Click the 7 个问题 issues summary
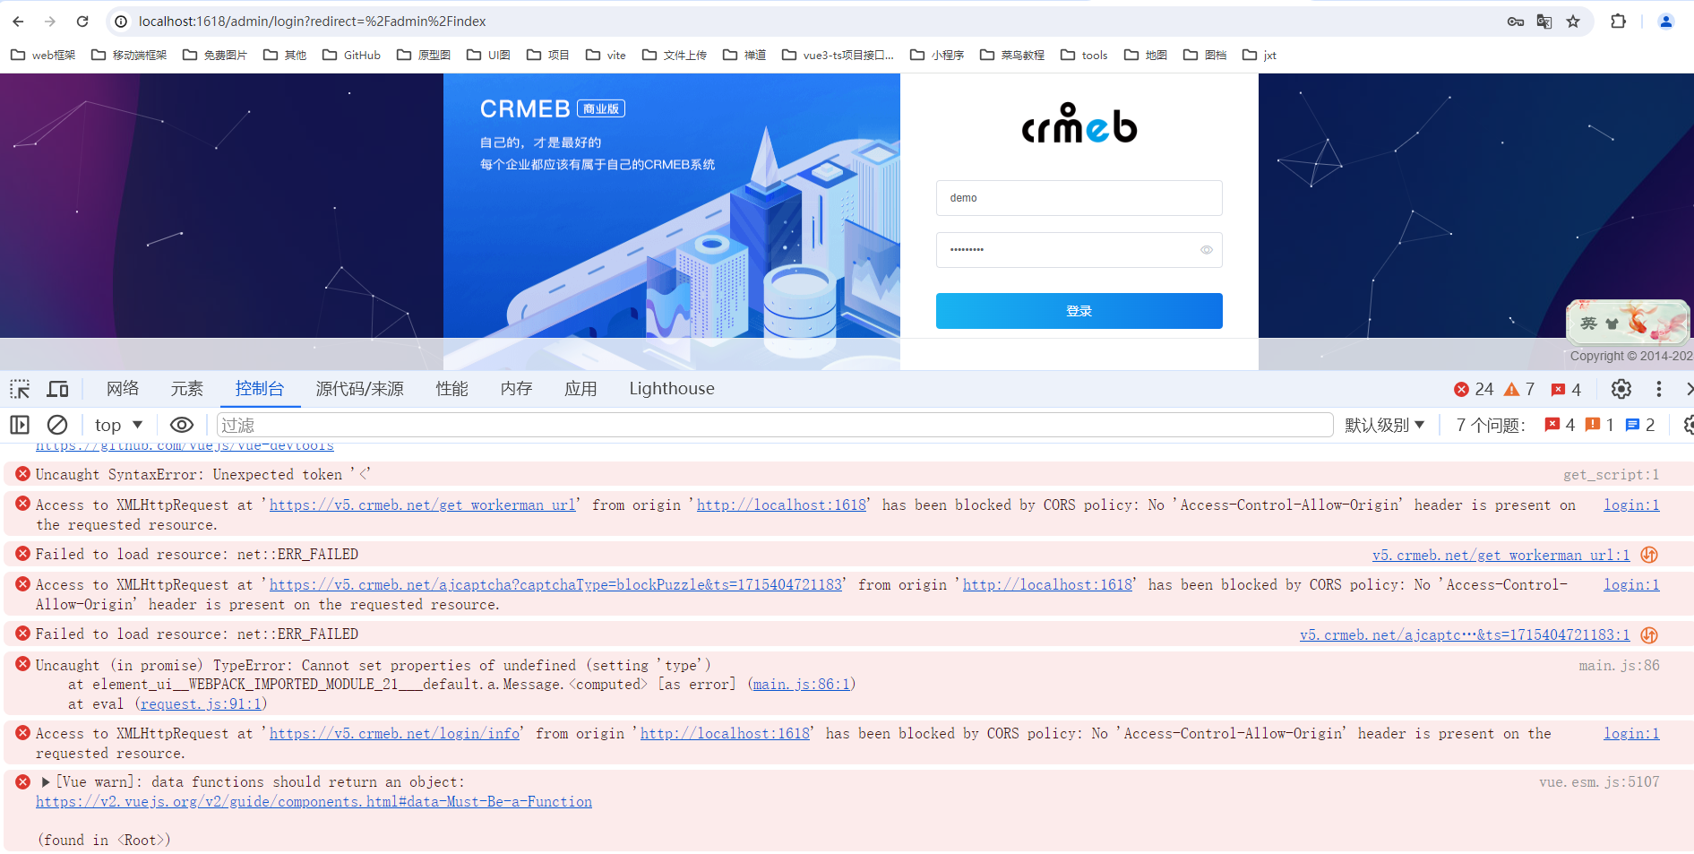The width and height of the screenshot is (1694, 854). click(1491, 425)
